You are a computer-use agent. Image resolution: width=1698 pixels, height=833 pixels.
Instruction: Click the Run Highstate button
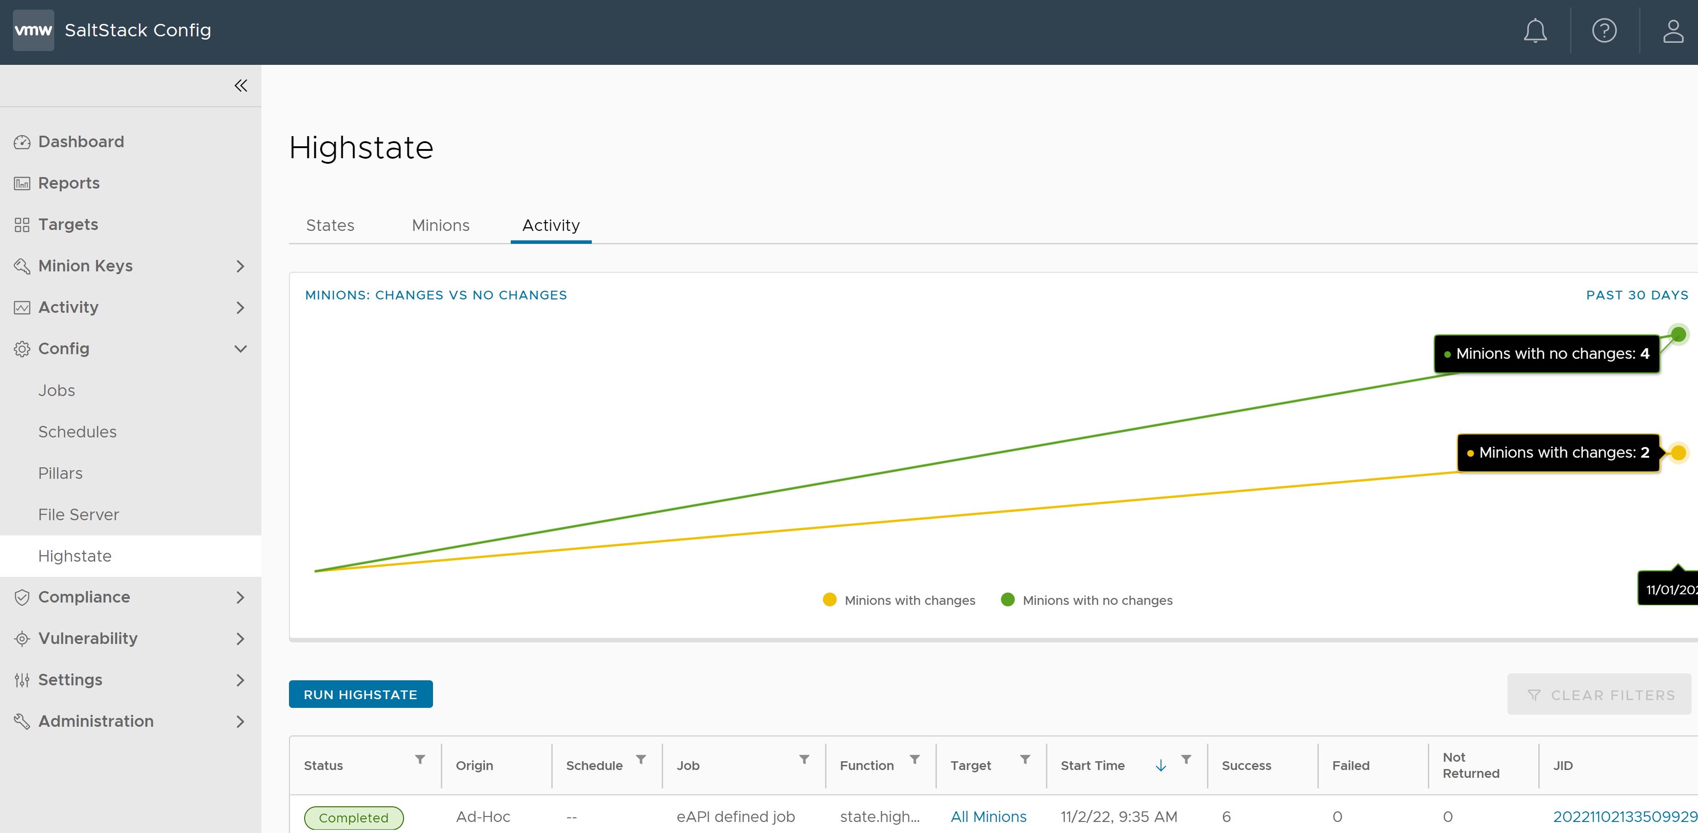pyautogui.click(x=361, y=694)
